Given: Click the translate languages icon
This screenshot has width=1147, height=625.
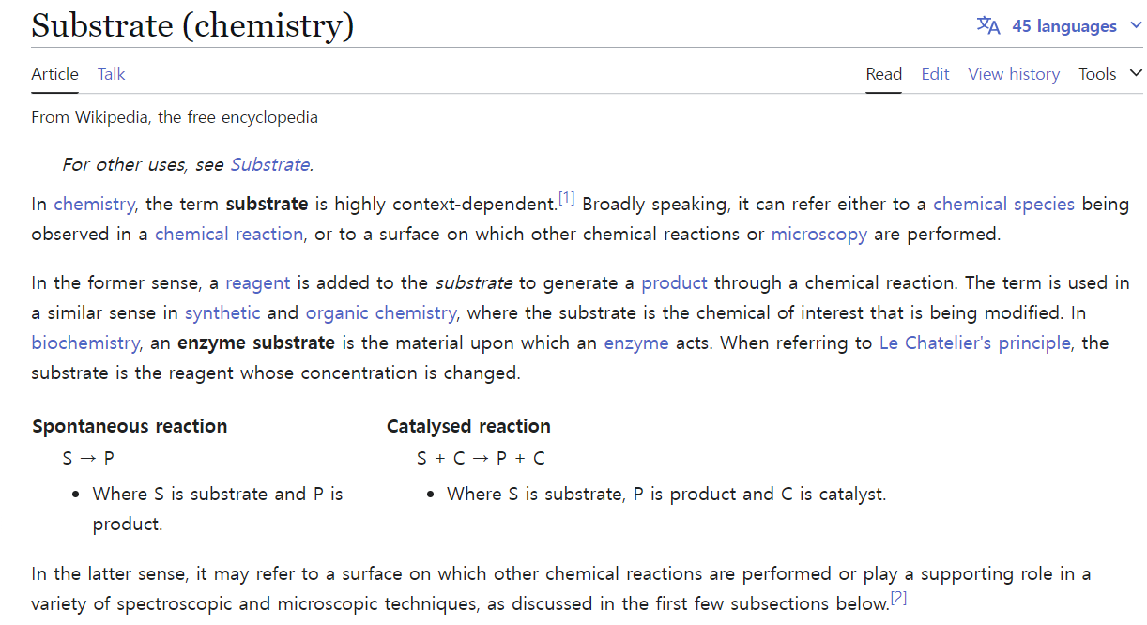Looking at the screenshot, I should (988, 25).
